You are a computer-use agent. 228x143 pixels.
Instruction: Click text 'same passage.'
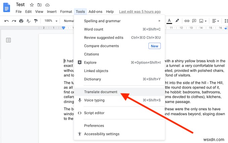(x=178, y=102)
